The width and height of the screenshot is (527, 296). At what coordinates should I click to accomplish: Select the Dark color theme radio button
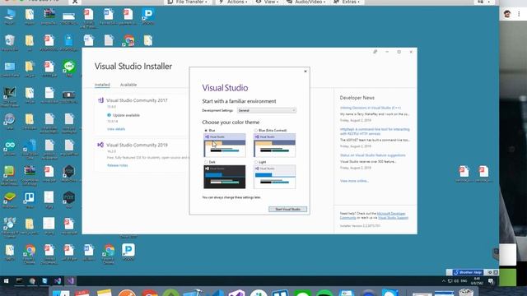click(x=206, y=162)
